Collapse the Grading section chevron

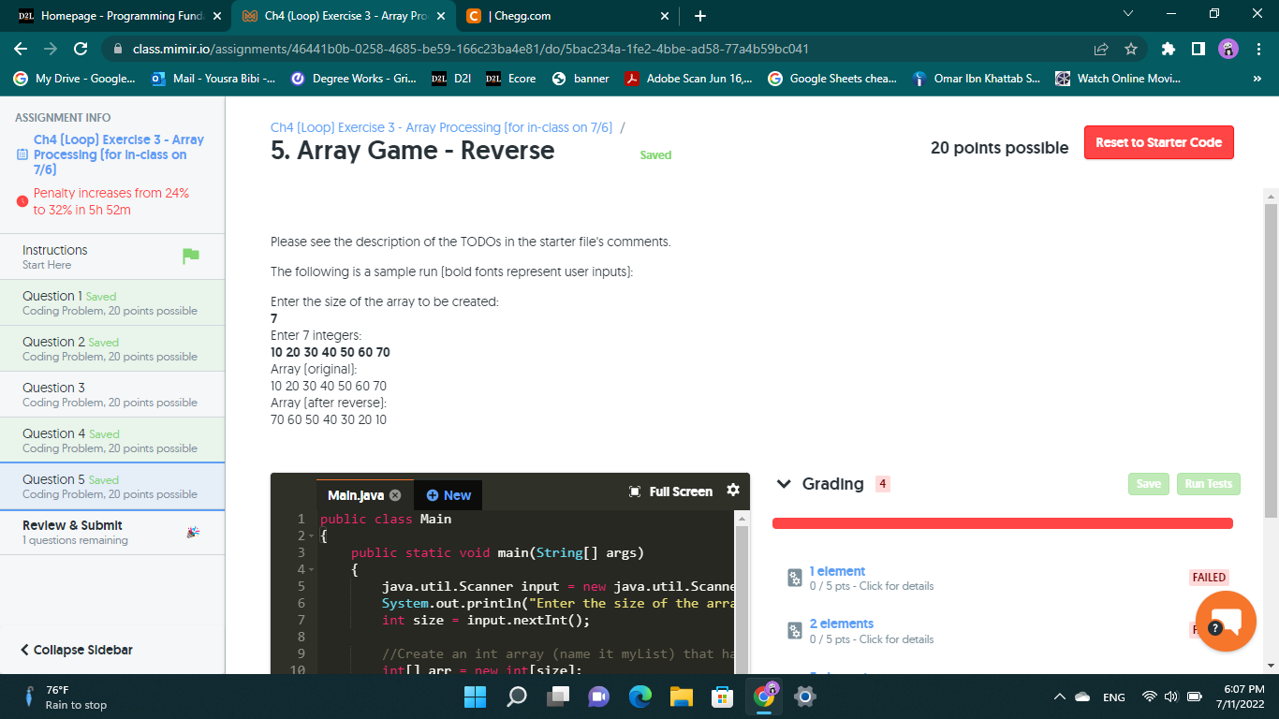tap(785, 484)
